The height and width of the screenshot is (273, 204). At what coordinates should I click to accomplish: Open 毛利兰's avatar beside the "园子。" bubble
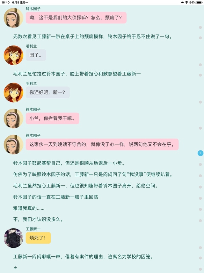(x=13, y=55)
